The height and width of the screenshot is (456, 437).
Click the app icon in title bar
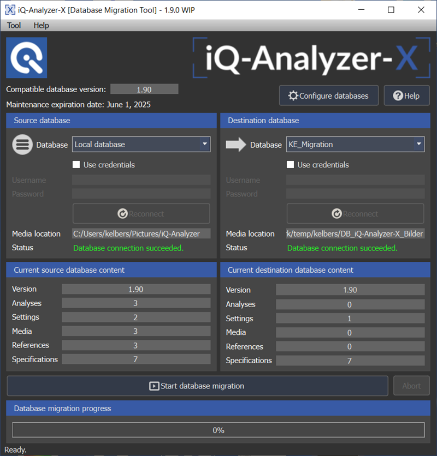(10, 10)
